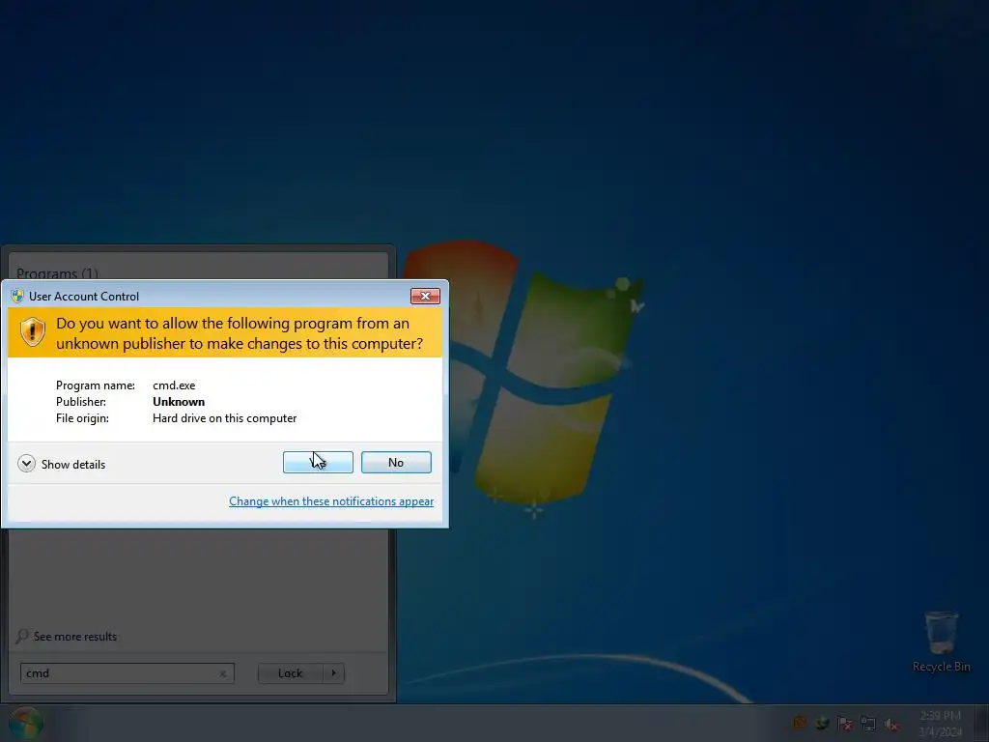Viewport: 989px width, 742px height.
Task: Click the orange tray icon
Action: coord(800,723)
